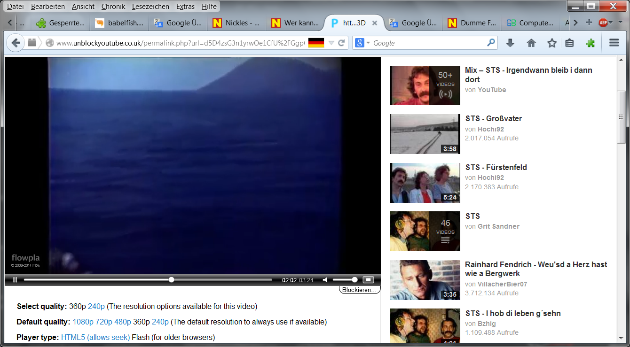
Task: Open STS - Großvater video thumbnail
Action: [425, 134]
